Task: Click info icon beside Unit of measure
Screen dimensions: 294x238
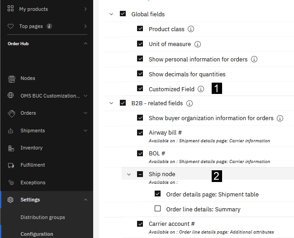Action: (x=197, y=44)
